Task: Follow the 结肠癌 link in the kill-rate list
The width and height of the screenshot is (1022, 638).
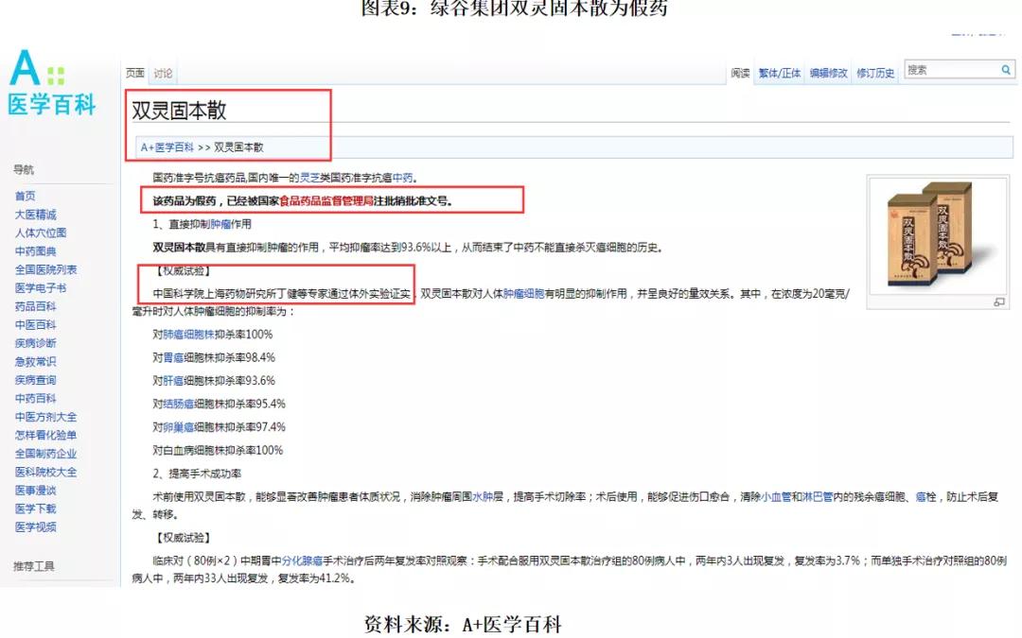Action: click(179, 404)
